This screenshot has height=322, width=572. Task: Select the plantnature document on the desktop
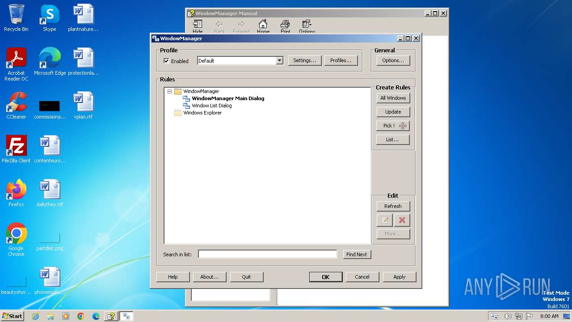(83, 18)
